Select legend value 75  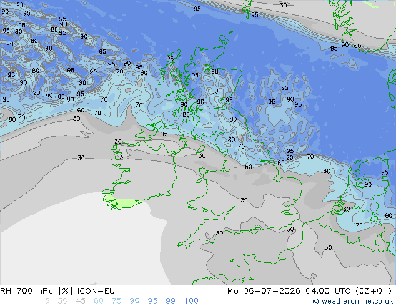pos(116,301)
